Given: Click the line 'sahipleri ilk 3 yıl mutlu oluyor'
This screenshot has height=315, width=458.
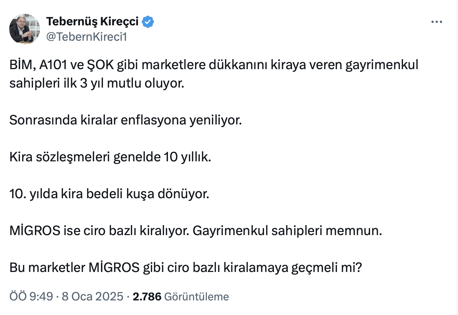Looking at the screenshot, I should point(97,83).
